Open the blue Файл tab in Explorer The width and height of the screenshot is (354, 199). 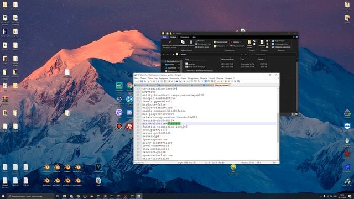(x=165, y=37)
